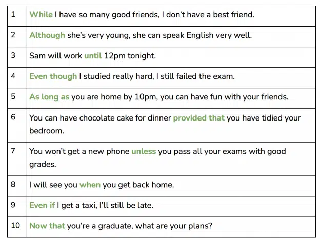Click the green word "Although"
Viewport: 320px width, 240px height.
[47, 35]
